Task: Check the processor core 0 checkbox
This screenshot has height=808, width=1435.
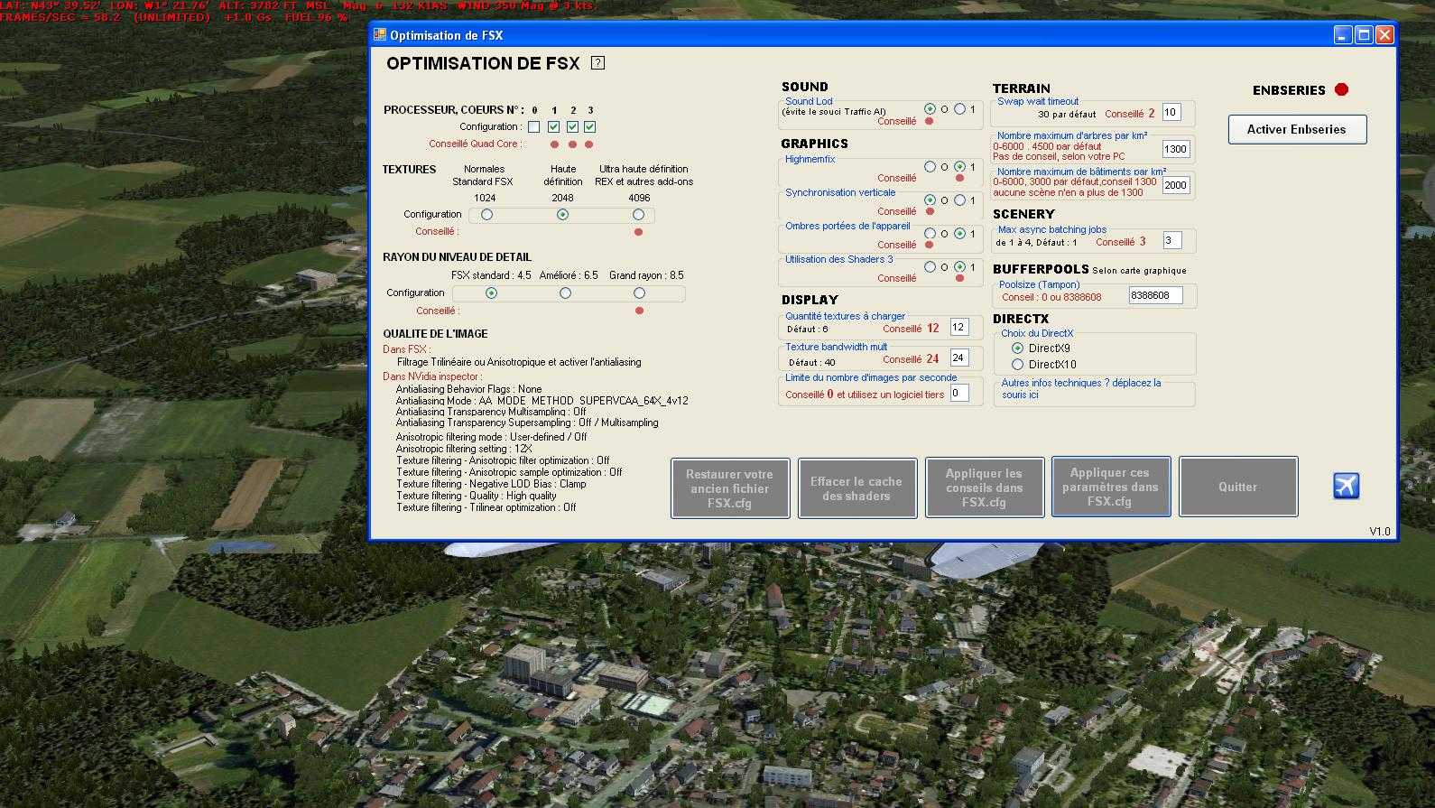Action: tap(534, 127)
